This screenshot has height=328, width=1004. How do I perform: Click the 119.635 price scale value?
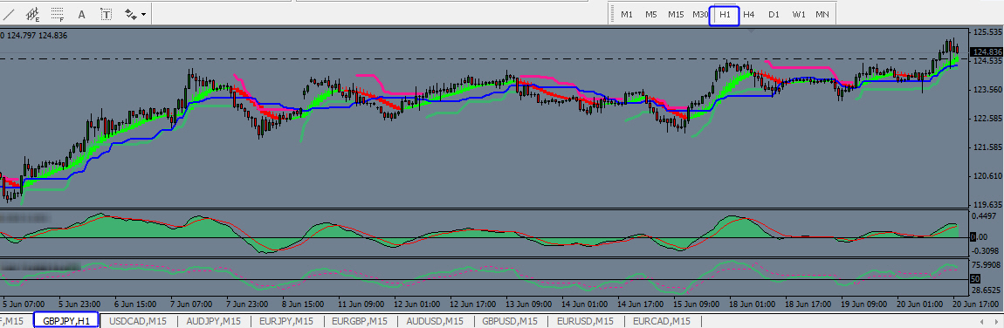click(987, 205)
